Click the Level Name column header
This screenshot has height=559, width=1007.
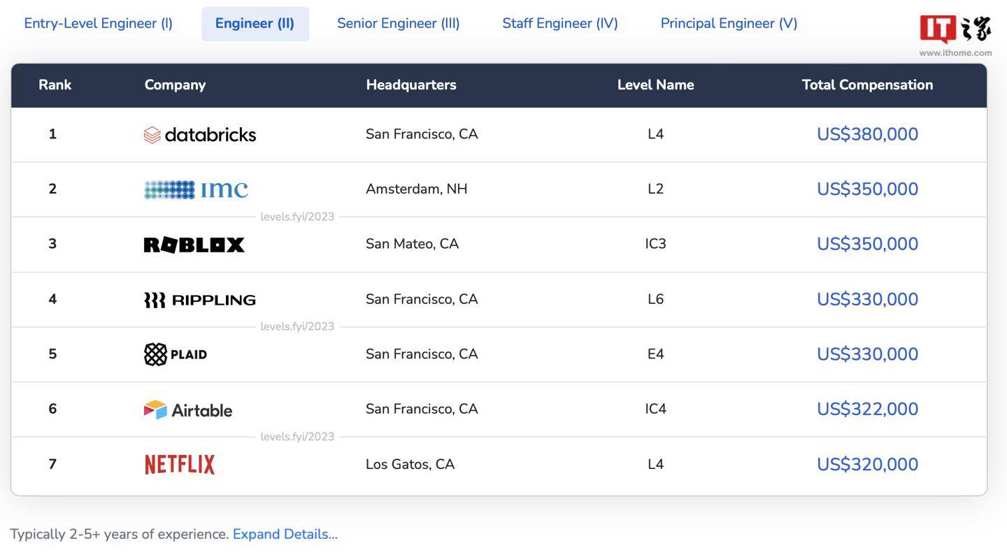655,85
